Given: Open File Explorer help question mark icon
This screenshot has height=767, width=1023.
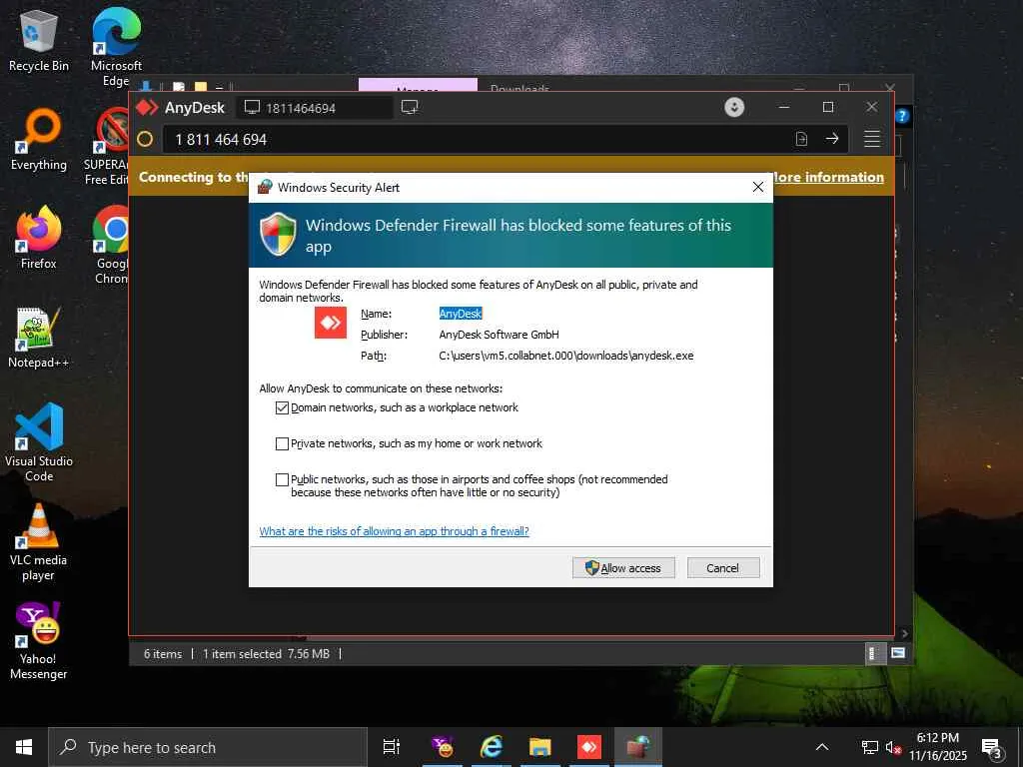Looking at the screenshot, I should pos(902,116).
